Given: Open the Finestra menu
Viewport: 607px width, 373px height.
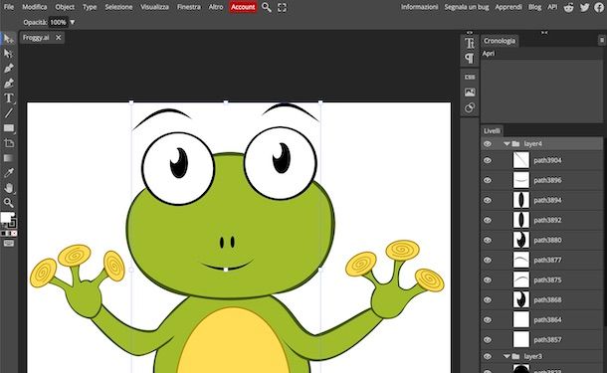Looking at the screenshot, I should pyautogui.click(x=189, y=7).
